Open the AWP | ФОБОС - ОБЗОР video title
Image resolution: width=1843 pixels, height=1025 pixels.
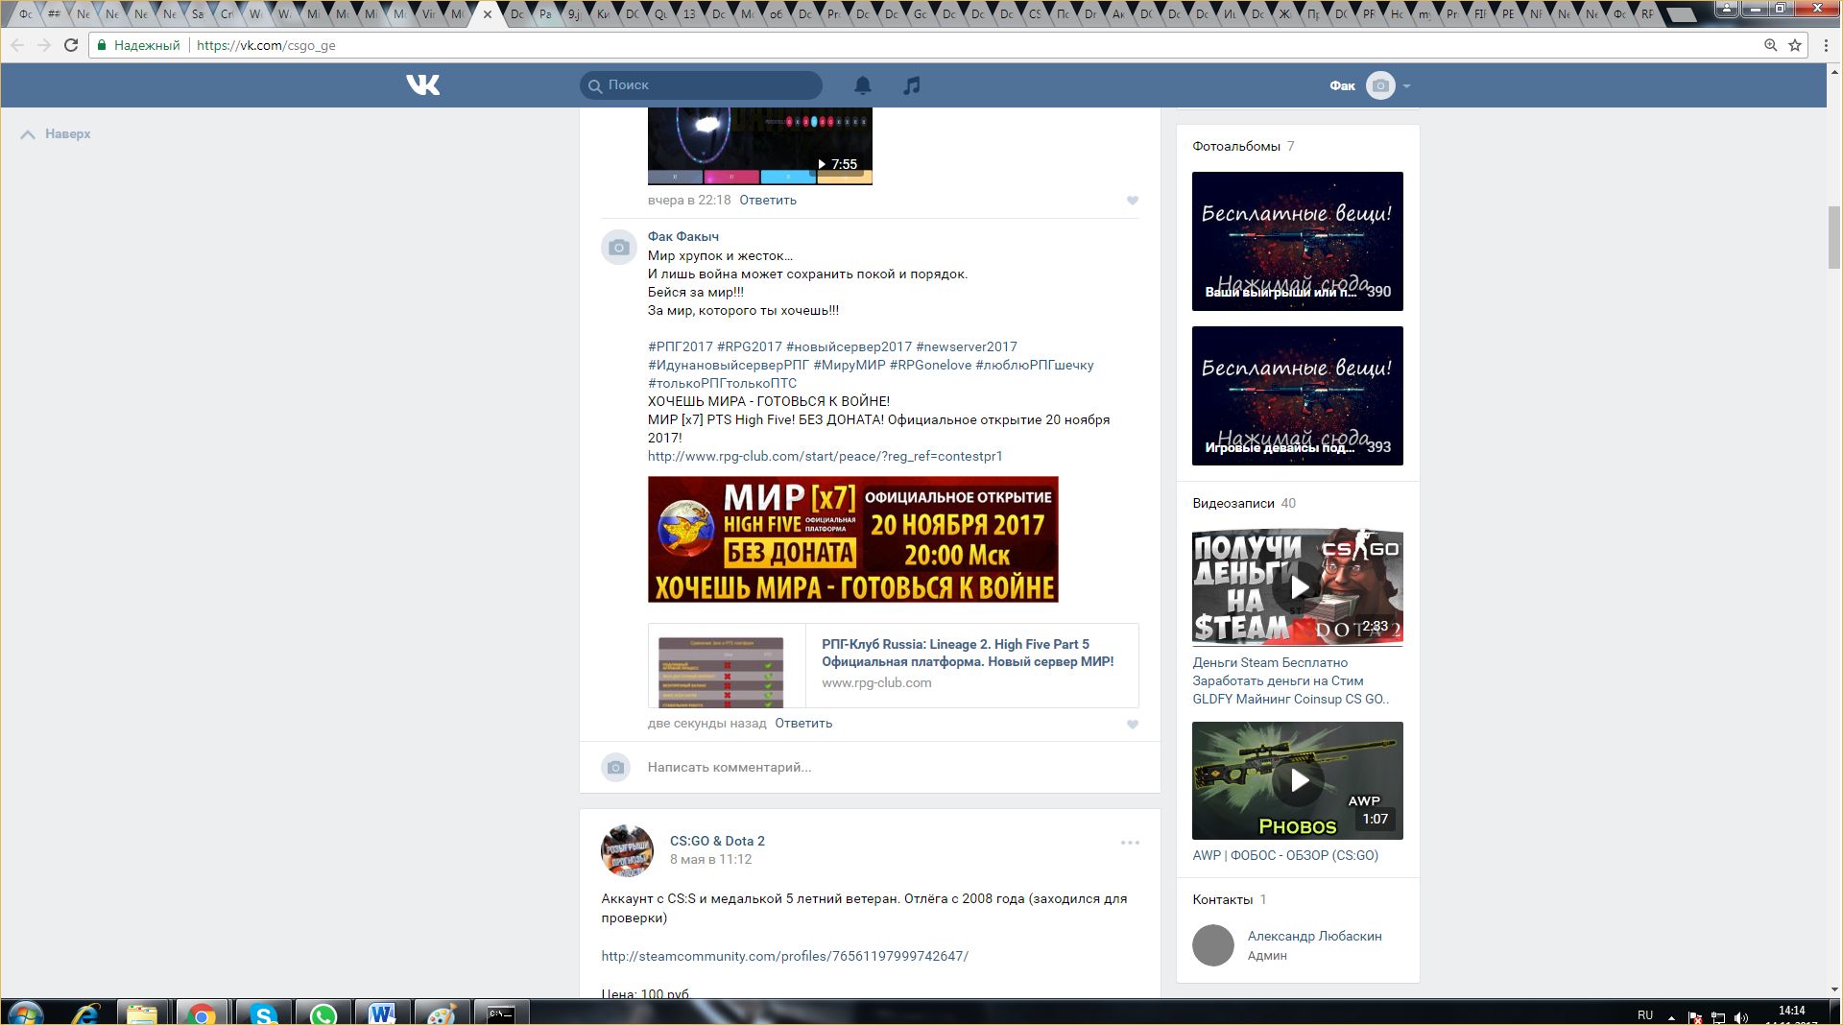1284,856
